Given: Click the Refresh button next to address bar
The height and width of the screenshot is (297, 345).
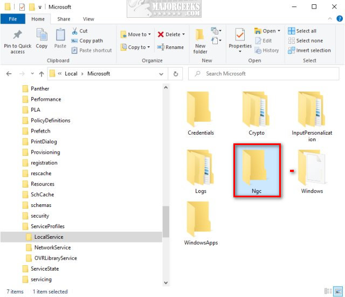Looking at the screenshot, I should 176,74.
